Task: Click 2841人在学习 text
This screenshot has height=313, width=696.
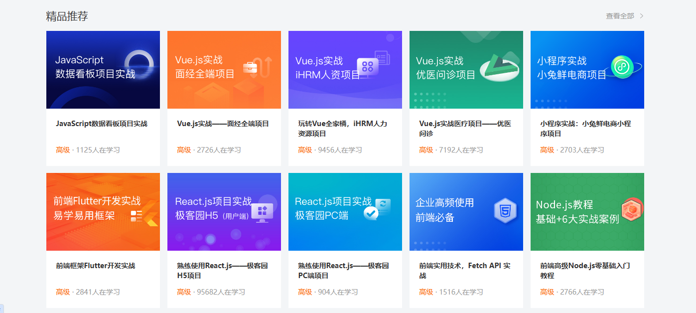Action: click(x=98, y=292)
